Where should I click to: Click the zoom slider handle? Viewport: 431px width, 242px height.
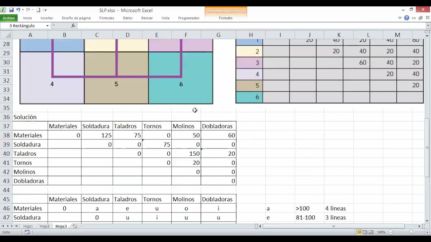point(411,232)
